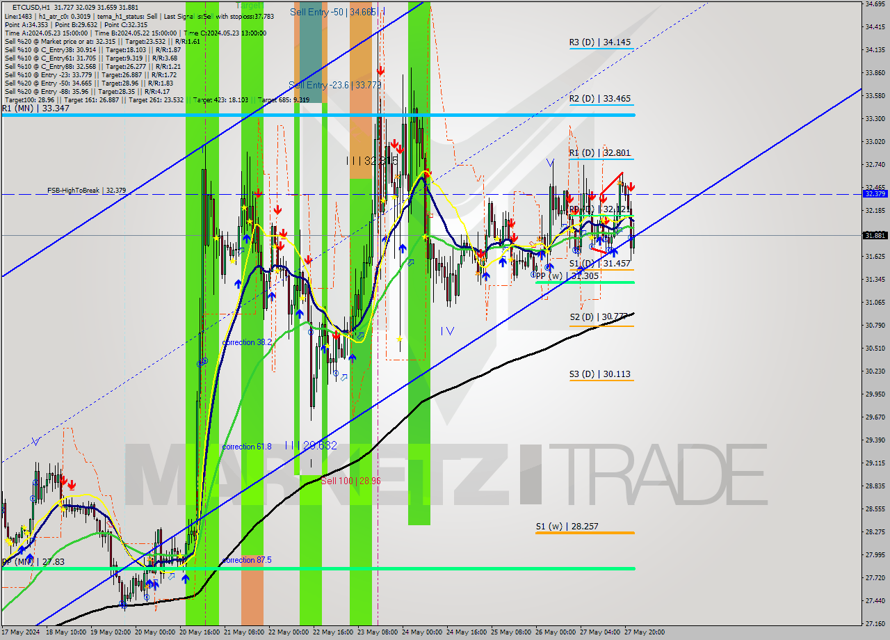
Task: Click the 'I I | 29.682' wave label
Action: point(310,445)
